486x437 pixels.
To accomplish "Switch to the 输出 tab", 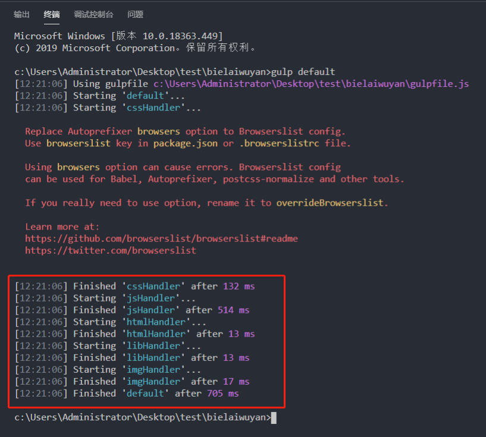I will click(x=21, y=14).
